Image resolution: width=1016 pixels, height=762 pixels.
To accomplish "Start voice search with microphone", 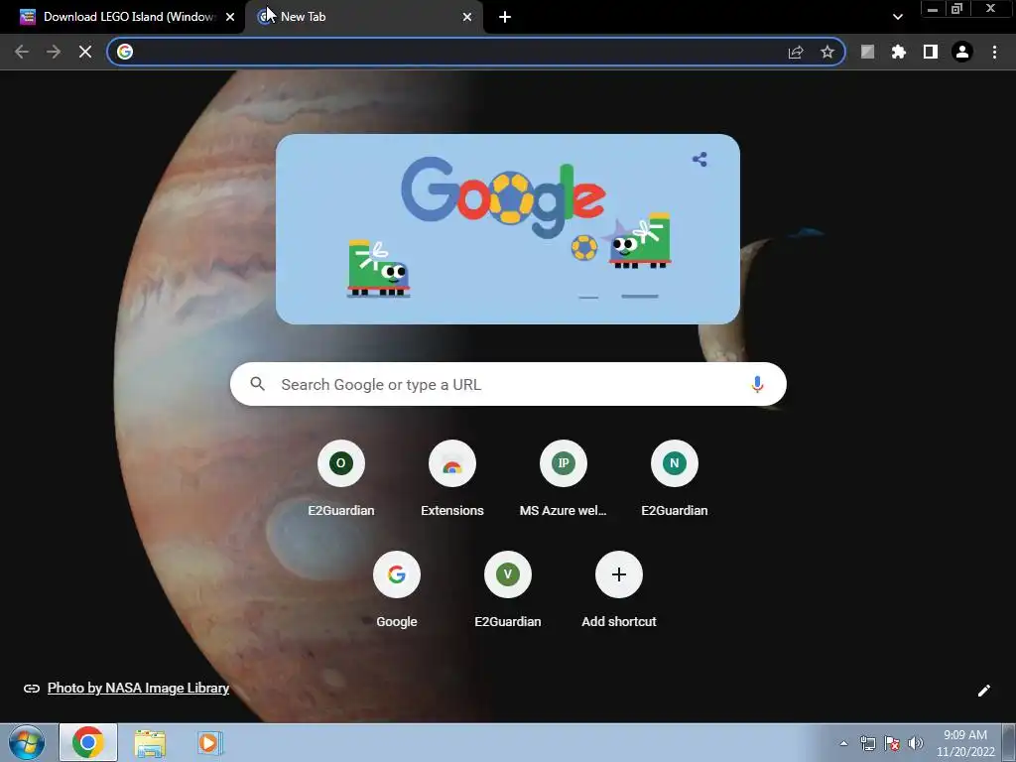I will click(x=757, y=384).
